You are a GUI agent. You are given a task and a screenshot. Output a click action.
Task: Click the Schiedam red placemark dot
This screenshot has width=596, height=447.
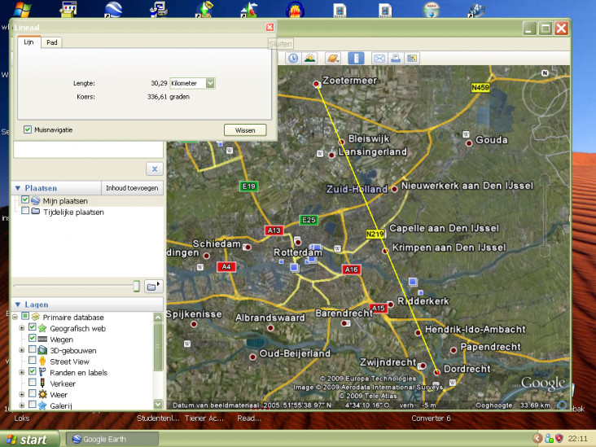point(248,248)
